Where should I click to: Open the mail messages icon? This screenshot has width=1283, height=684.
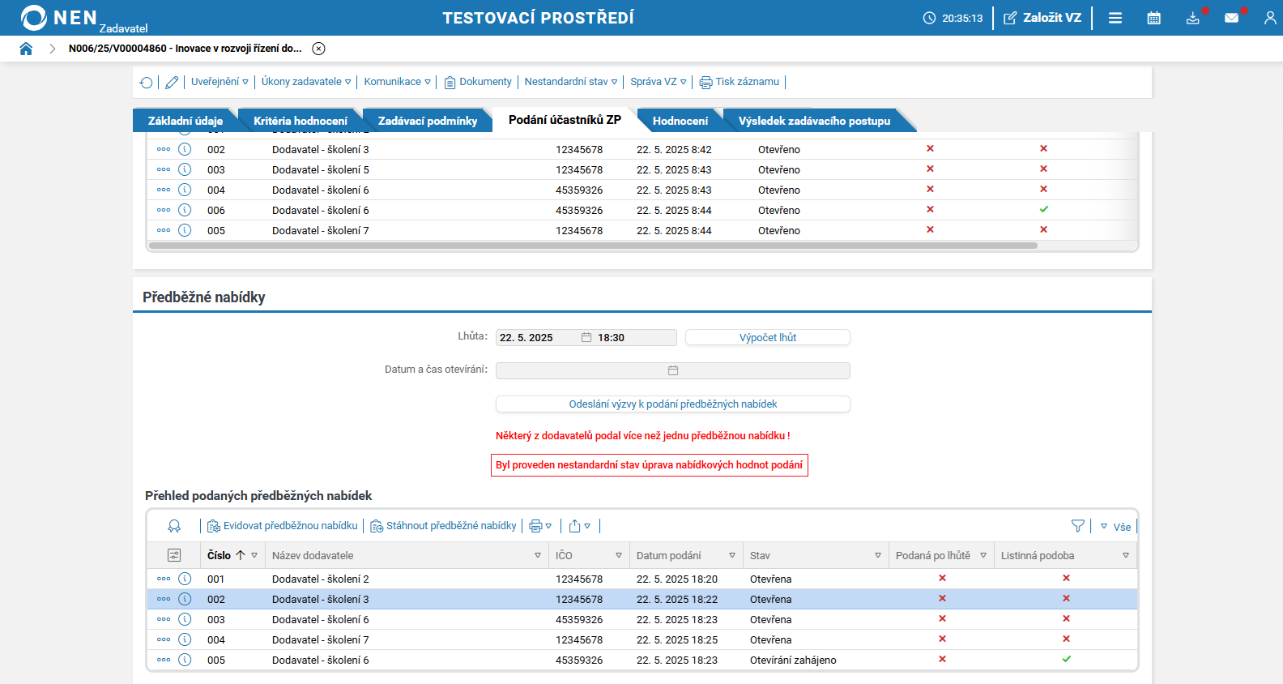point(1231,18)
